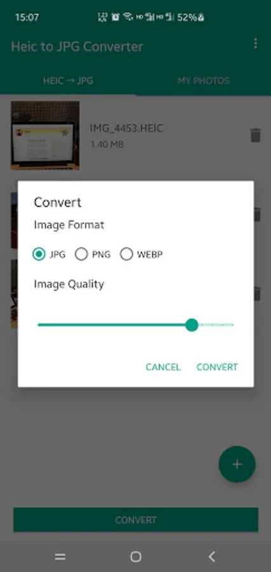This screenshot has height=572, width=271.
Task: Tap the bottom green CONVERT bar
Action: tap(136, 520)
